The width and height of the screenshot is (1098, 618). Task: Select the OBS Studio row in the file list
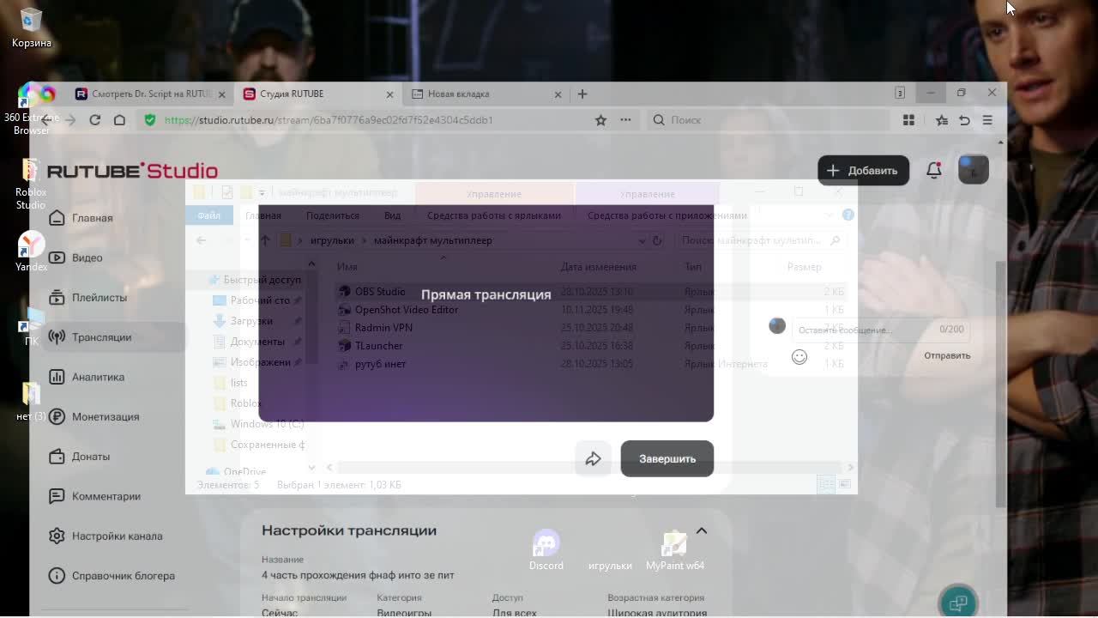592,292
